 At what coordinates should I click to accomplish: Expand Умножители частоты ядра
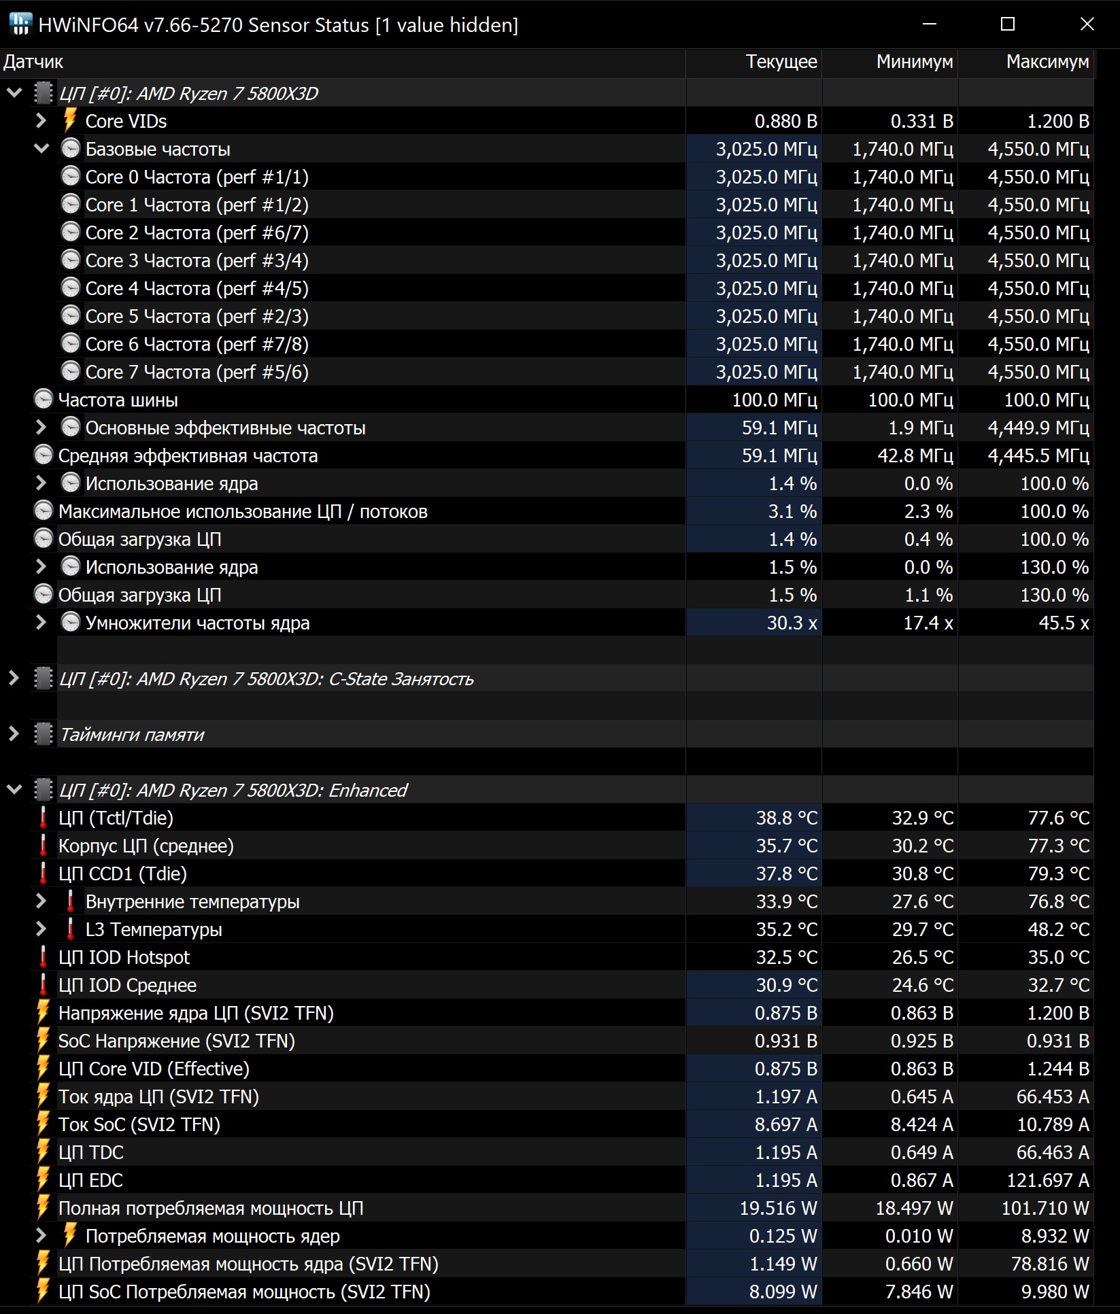pos(41,622)
